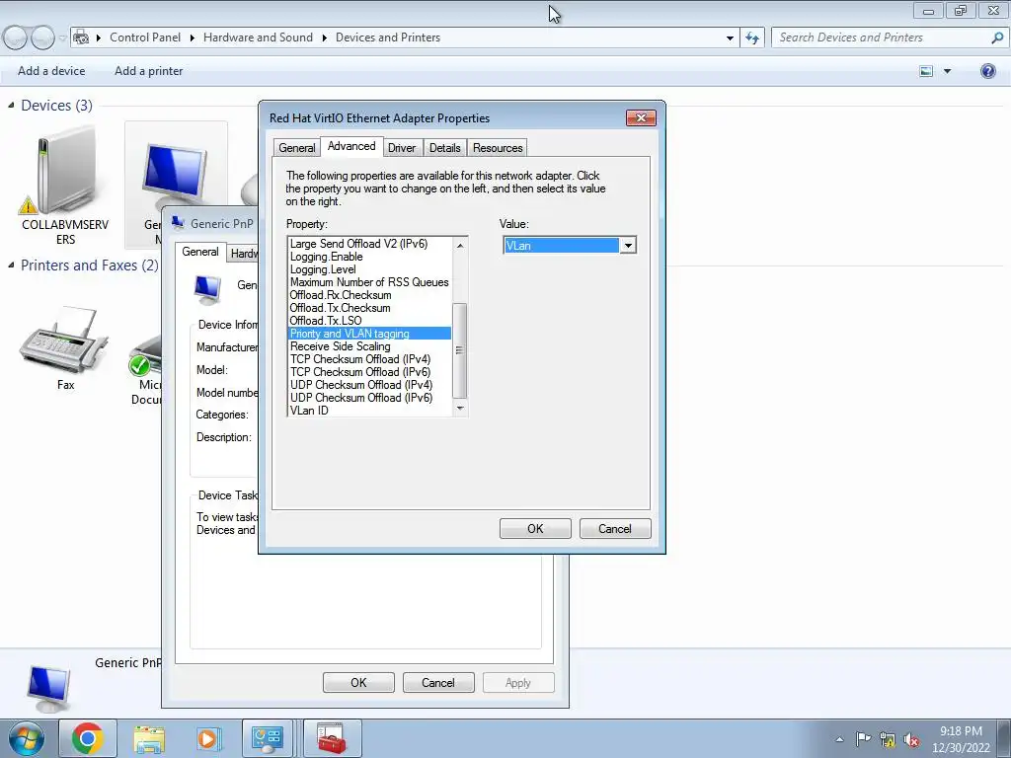Click Add a printer

[x=148, y=71]
